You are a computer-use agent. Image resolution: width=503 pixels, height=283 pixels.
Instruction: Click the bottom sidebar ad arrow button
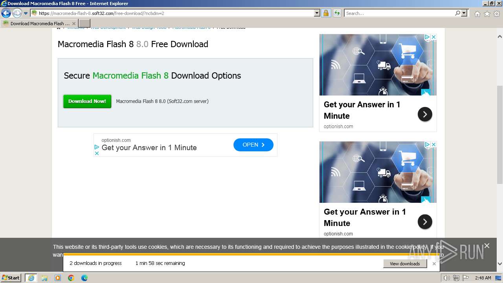425,222
